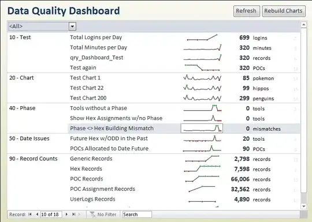This screenshot has width=312, height=222.
Task: Select 'Total Minutes per Day' row label
Action: (x=98, y=48)
